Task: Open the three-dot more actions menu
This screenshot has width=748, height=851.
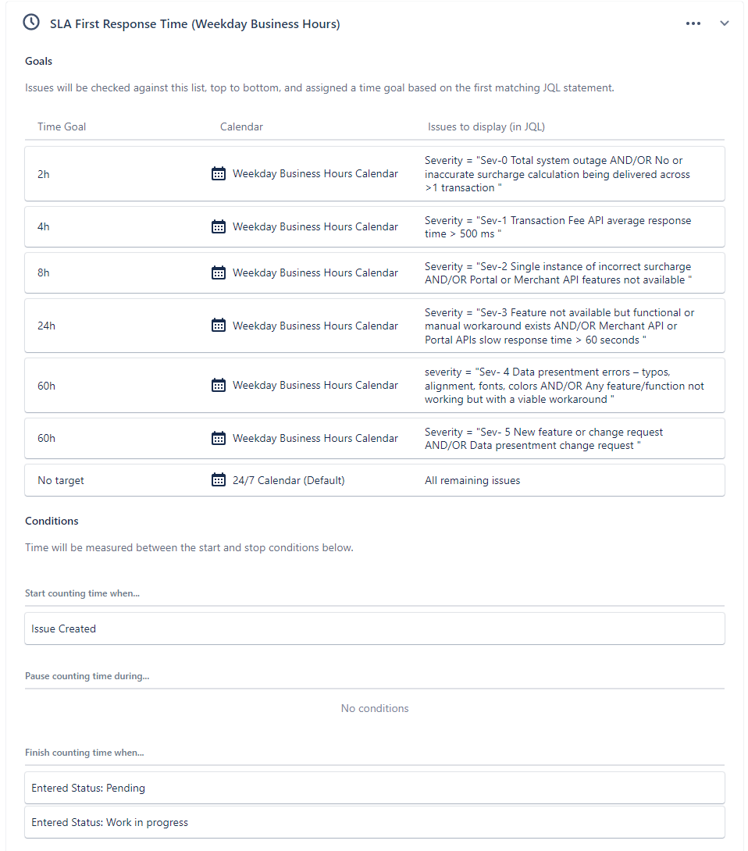Action: tap(693, 23)
